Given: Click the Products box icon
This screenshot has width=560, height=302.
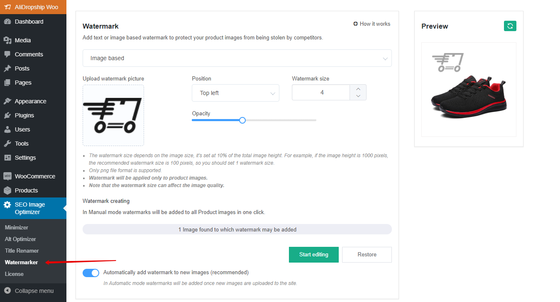Looking at the screenshot, I should [x=7, y=190].
